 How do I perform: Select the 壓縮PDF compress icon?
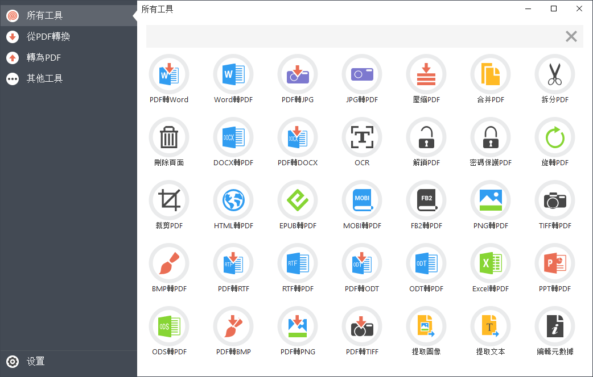click(426, 74)
